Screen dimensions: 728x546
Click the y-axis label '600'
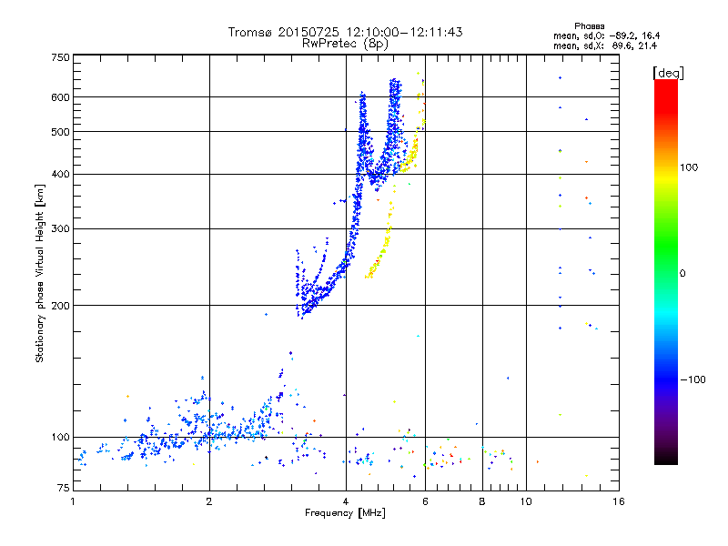[x=61, y=97]
